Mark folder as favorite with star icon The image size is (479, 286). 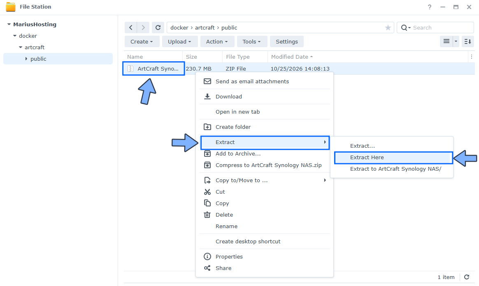[388, 28]
